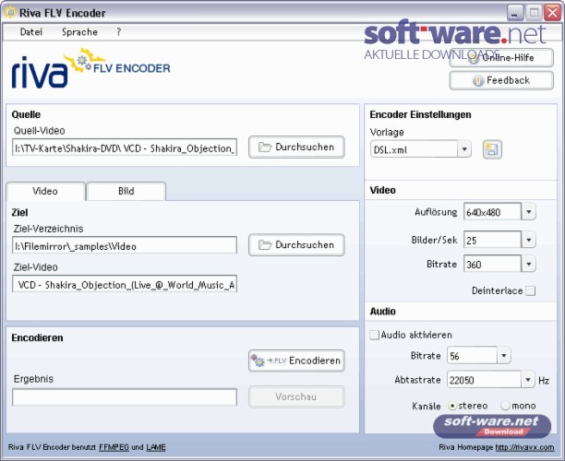The width and height of the screenshot is (565, 461).
Task: Save the template with the disk icon
Action: [492, 149]
